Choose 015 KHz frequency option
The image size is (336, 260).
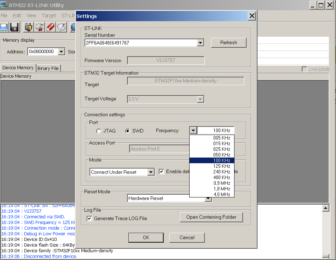(212, 143)
